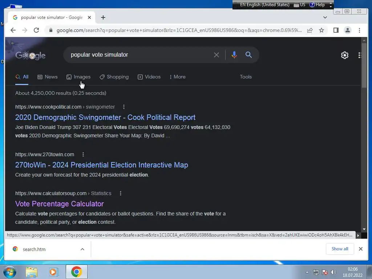Switch to Shopping results tab

(114, 77)
